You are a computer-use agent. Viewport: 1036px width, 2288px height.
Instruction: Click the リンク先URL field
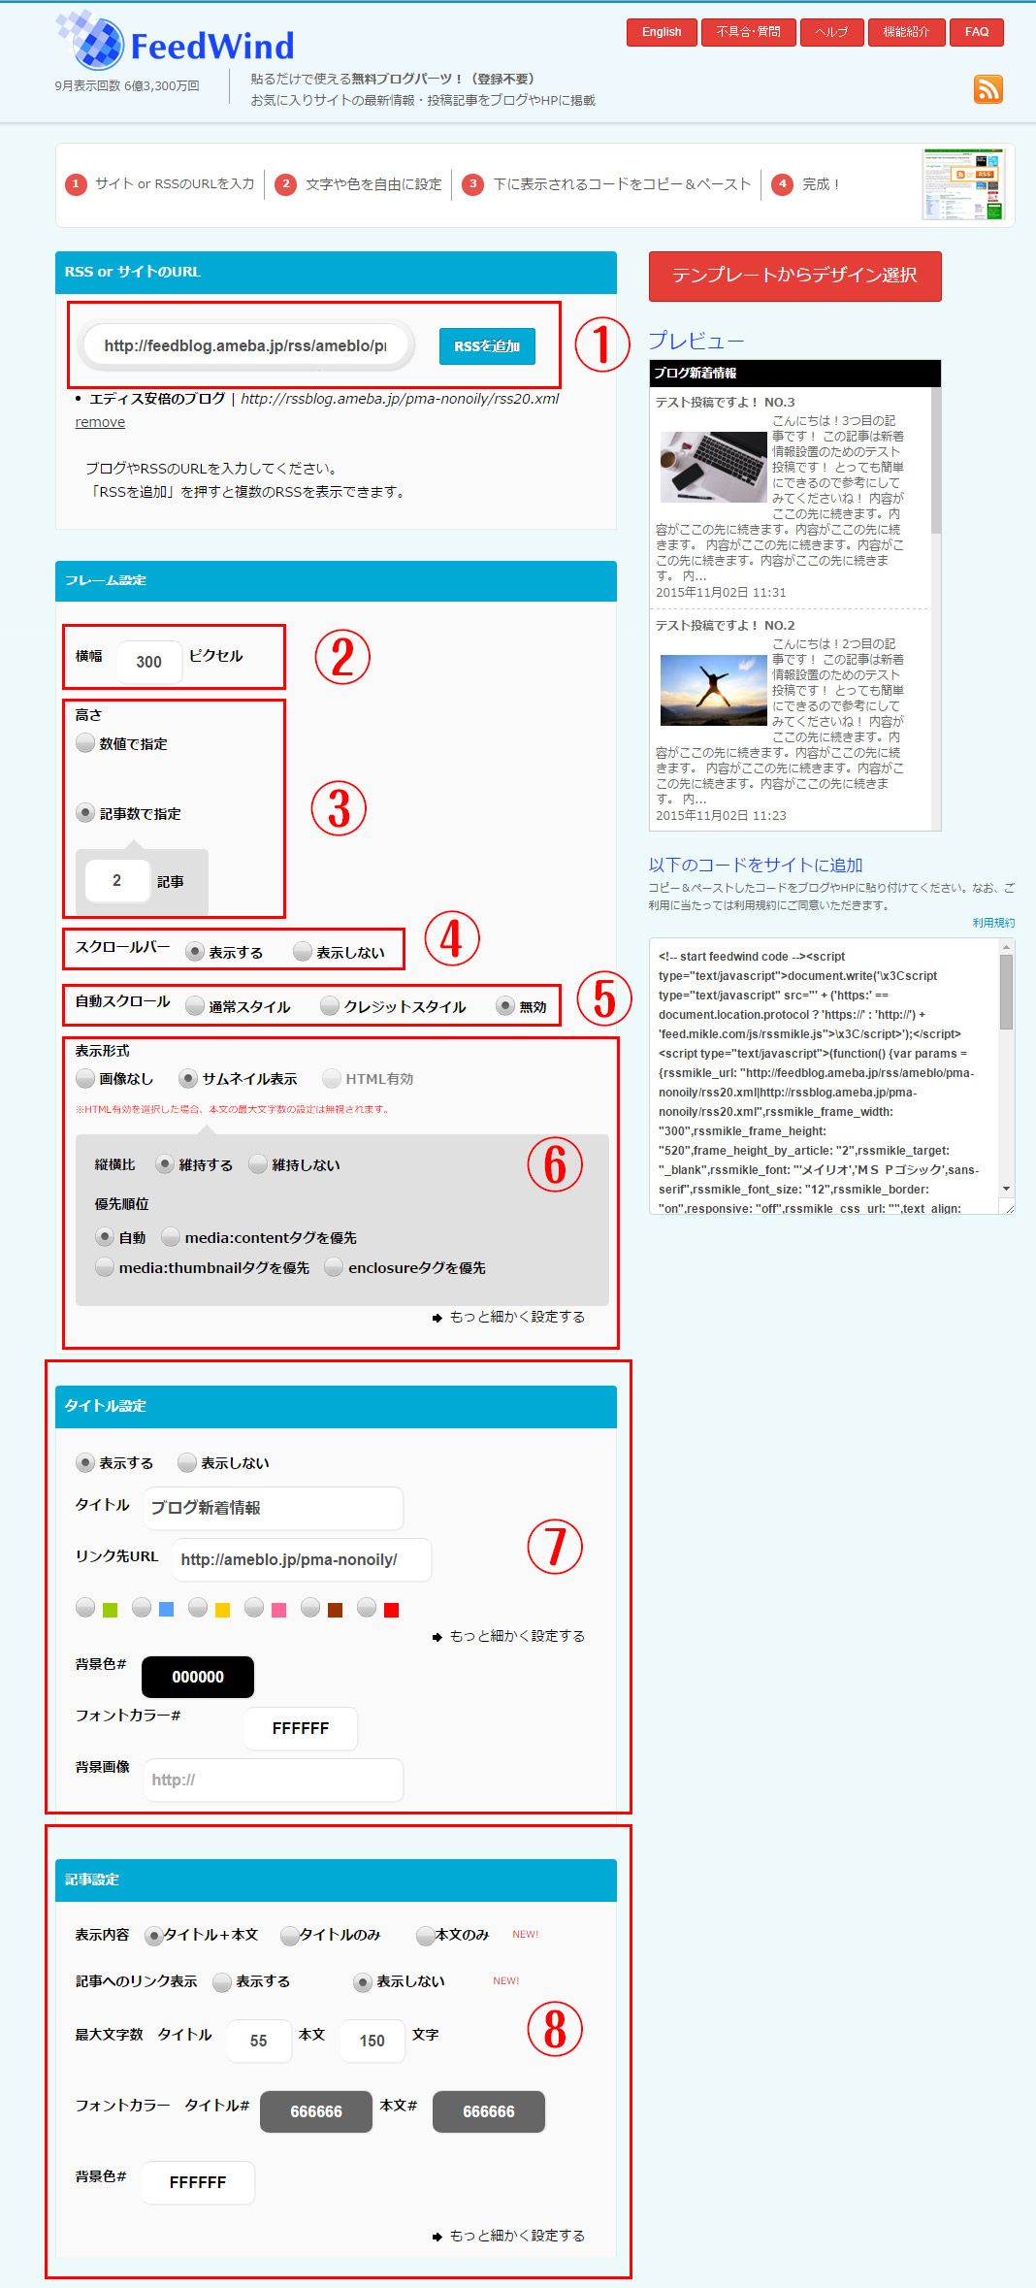302,1559
